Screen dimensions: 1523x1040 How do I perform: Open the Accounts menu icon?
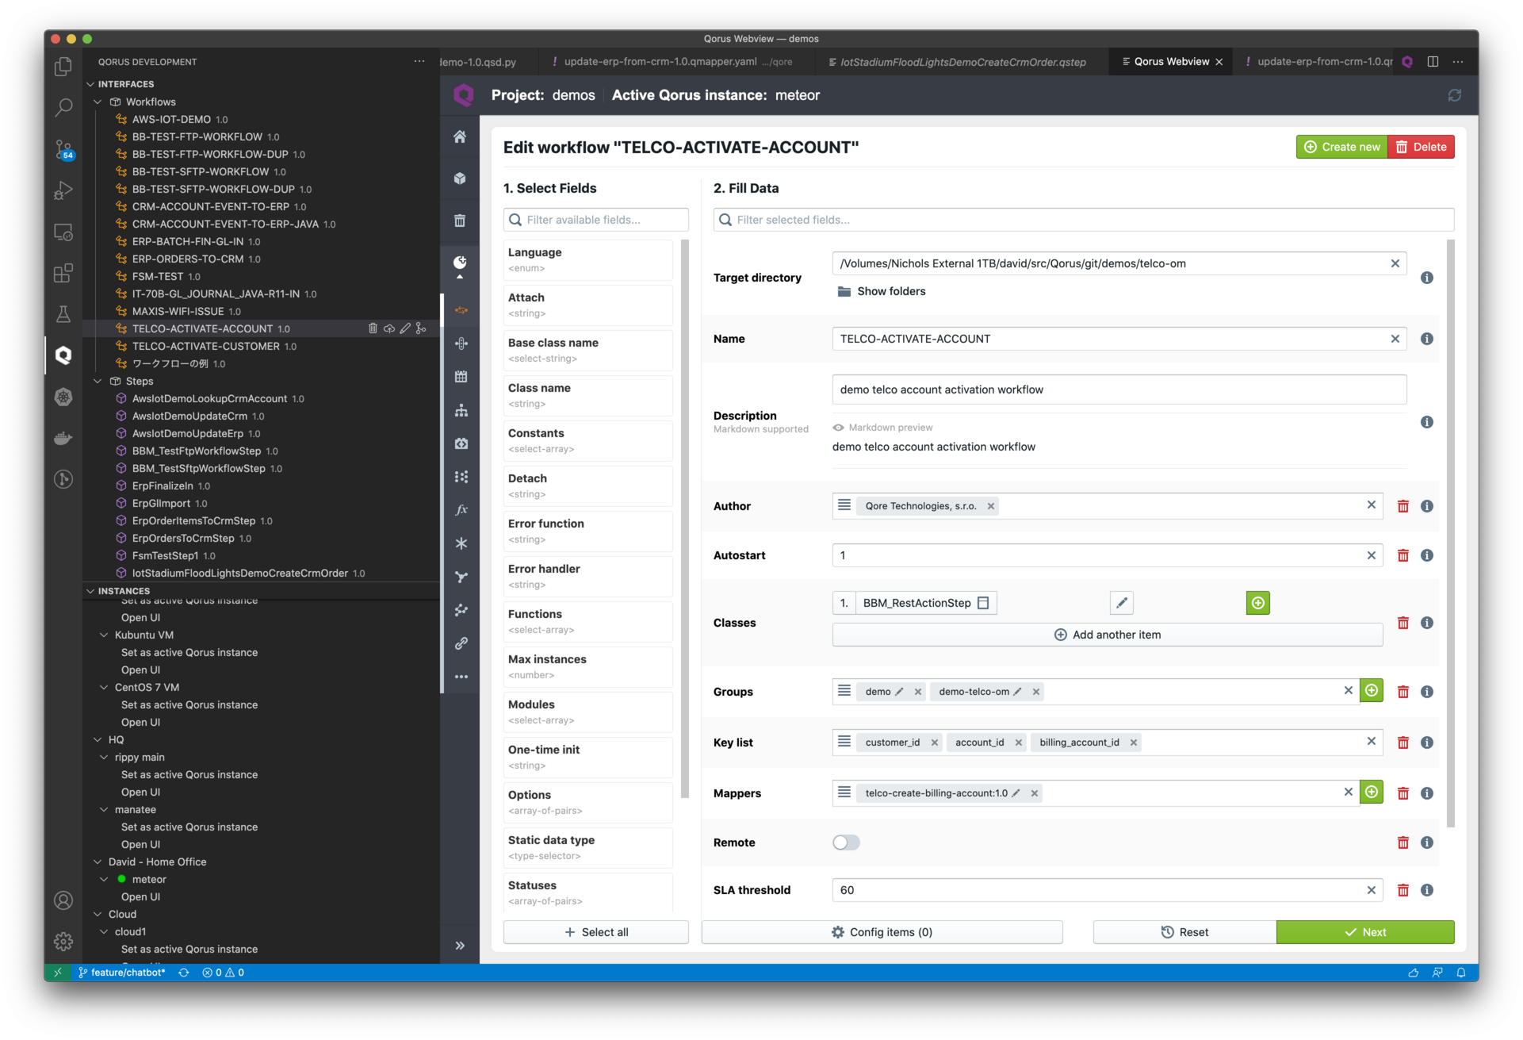tap(63, 900)
